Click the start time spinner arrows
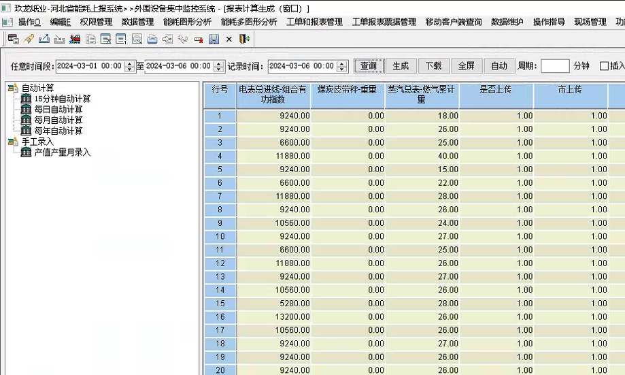This screenshot has width=625, height=375. tap(129, 66)
